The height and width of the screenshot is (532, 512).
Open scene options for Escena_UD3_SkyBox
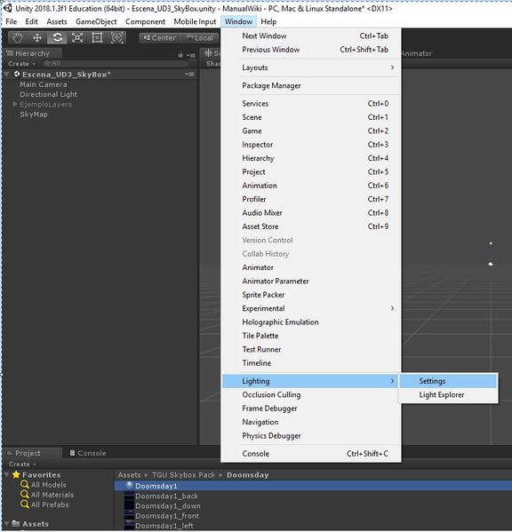coord(190,74)
